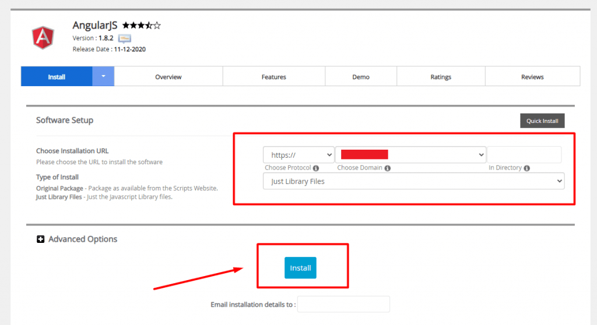The image size is (597, 325).
Task: Open the Choose Domain dropdown
Action: [x=411, y=155]
